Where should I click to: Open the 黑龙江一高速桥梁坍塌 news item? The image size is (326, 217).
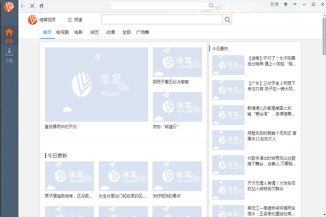(x=271, y=211)
